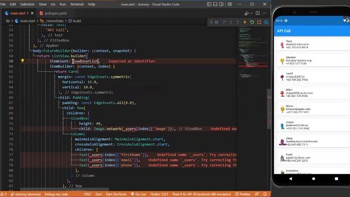Click the vertical editor scrollbar thumb
Screen dimensions: 350x197
click(x=269, y=109)
